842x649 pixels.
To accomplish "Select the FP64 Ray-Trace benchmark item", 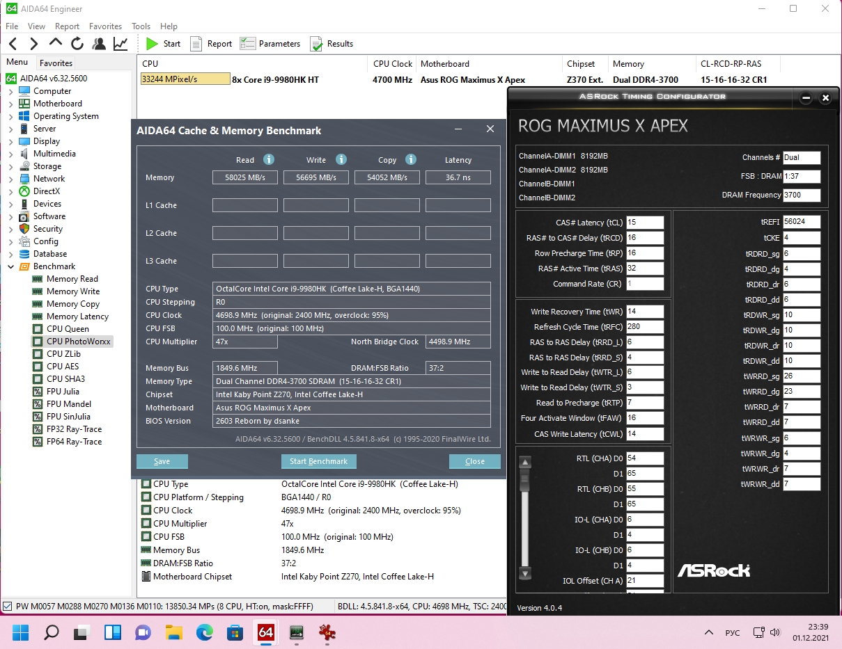I will [x=74, y=442].
